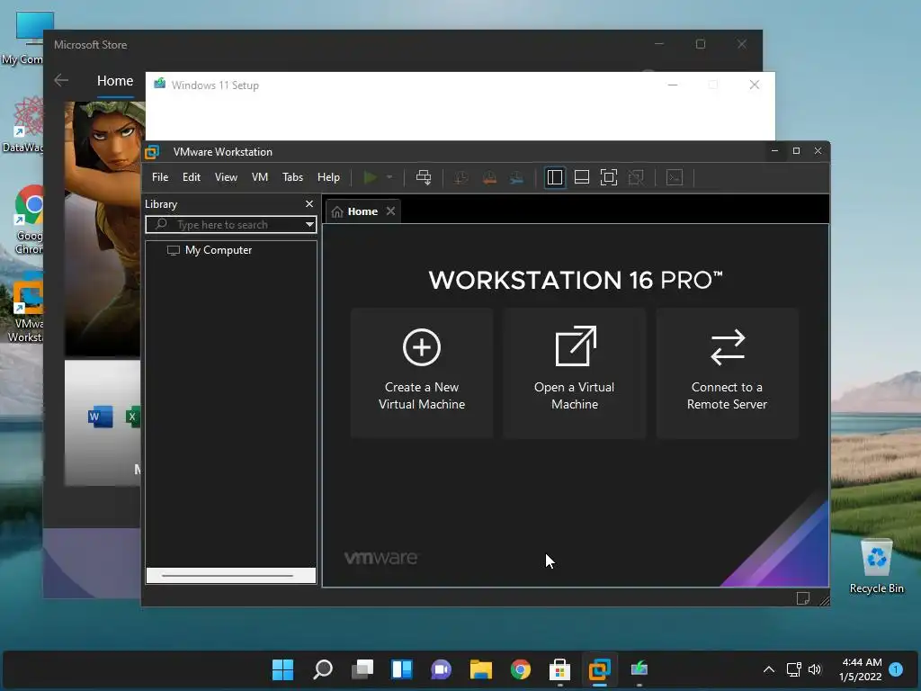Show hidden system tray icons chevron

click(x=768, y=669)
